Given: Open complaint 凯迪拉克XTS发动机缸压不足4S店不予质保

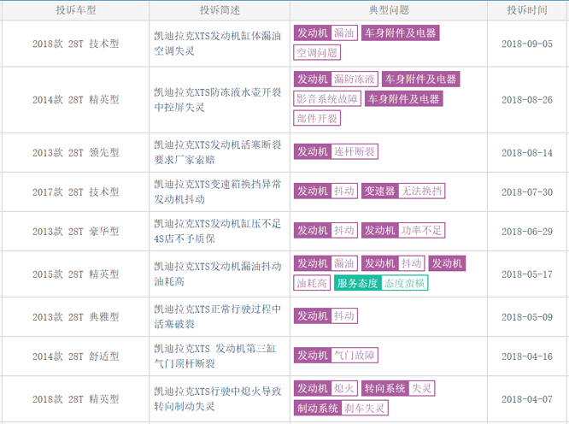Looking at the screenshot, I should tap(217, 232).
